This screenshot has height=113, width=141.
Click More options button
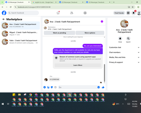(x=90, y=33)
